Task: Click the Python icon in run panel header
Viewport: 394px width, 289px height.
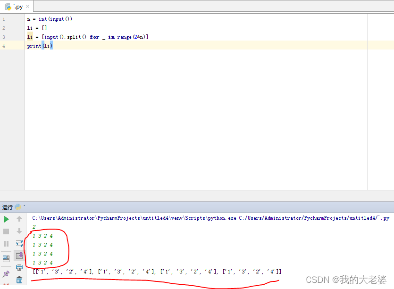Action: tap(18, 207)
